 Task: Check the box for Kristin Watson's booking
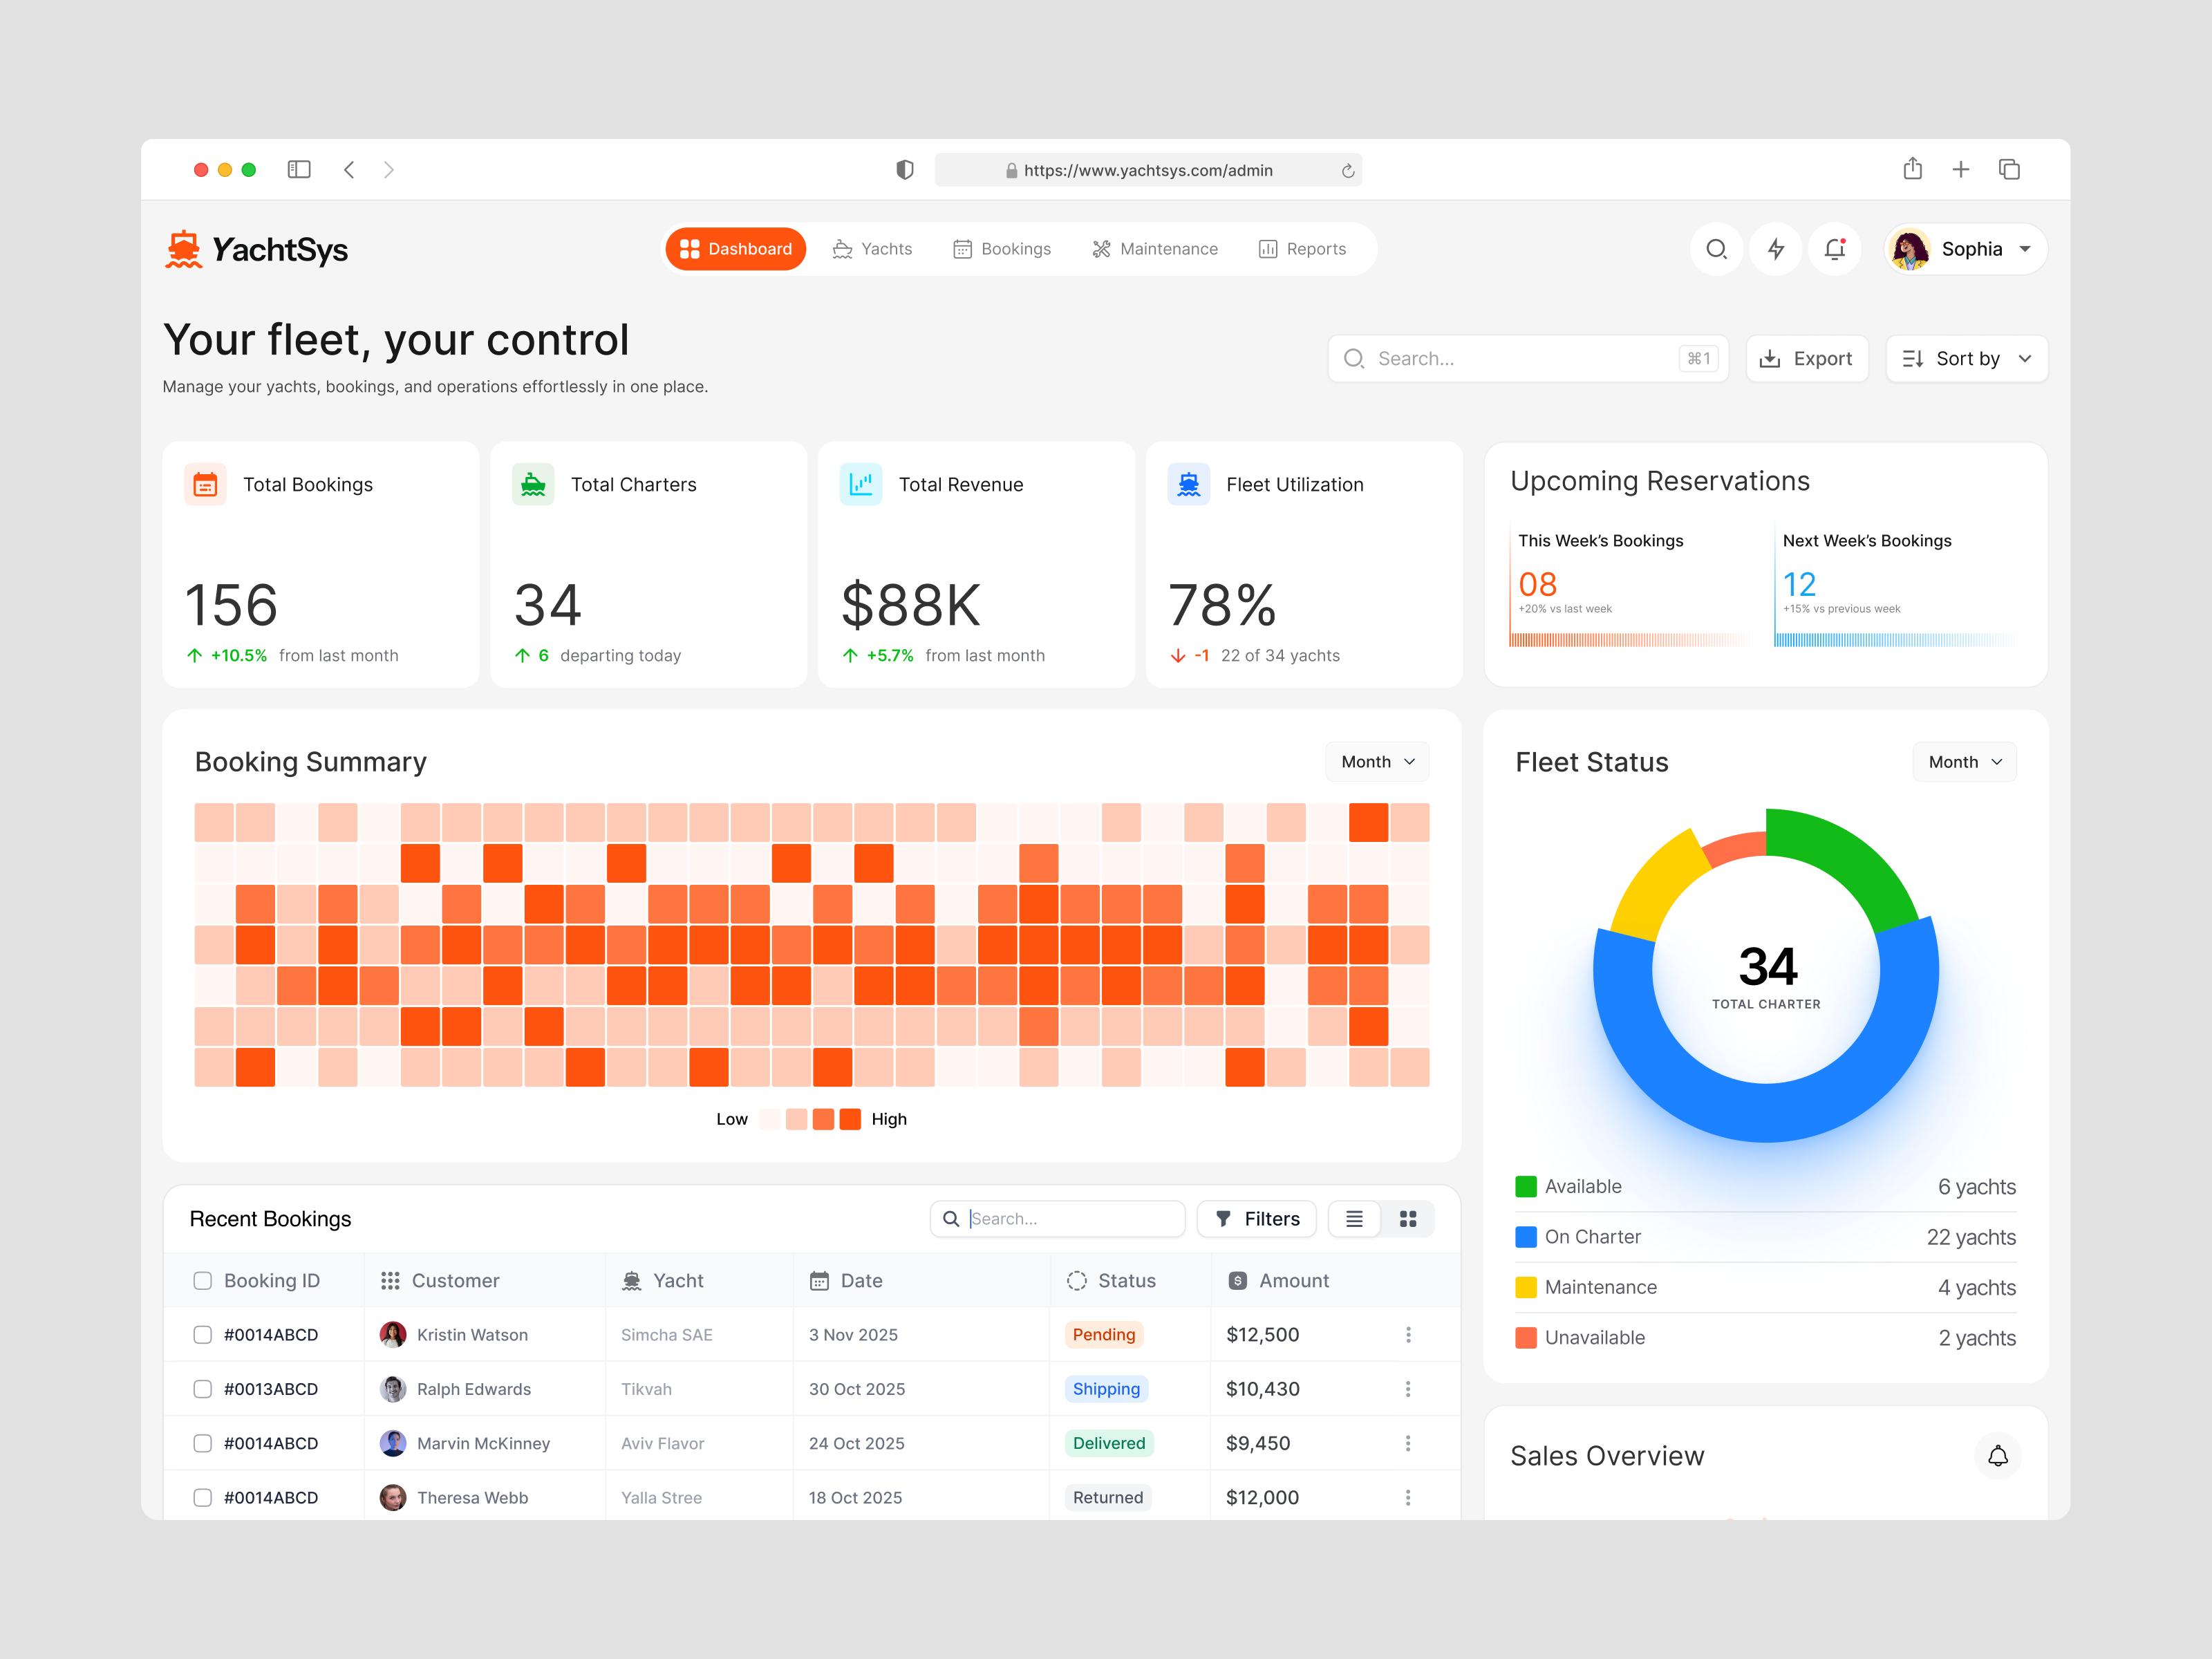[x=202, y=1335]
